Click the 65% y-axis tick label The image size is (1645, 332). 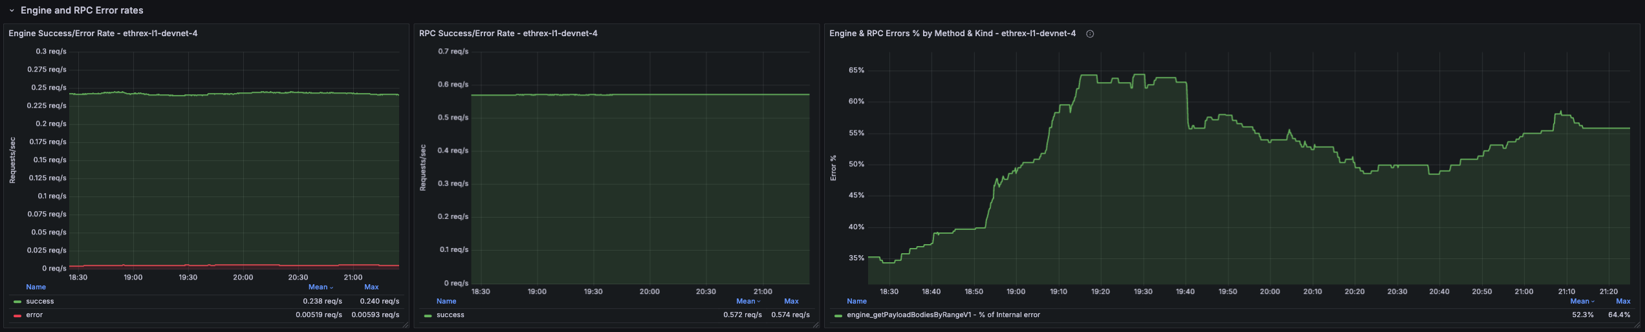856,70
